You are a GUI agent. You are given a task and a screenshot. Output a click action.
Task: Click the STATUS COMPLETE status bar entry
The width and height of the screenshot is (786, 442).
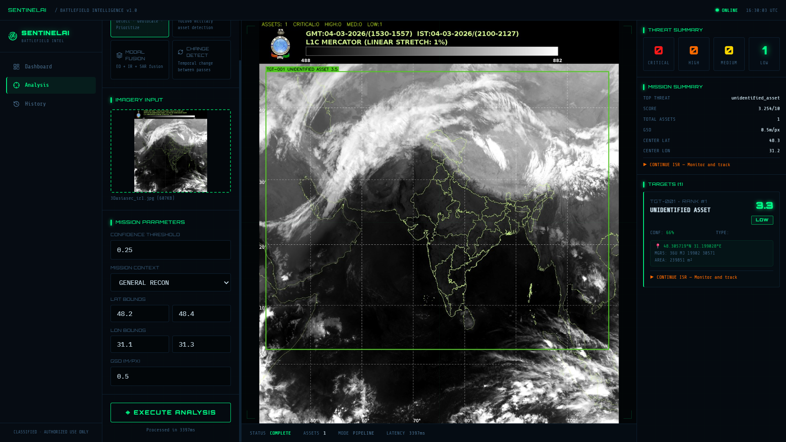pyautogui.click(x=270, y=433)
